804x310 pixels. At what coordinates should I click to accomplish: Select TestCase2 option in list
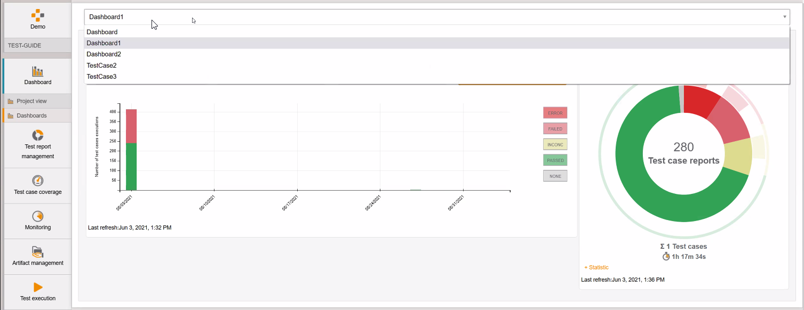pyautogui.click(x=102, y=66)
